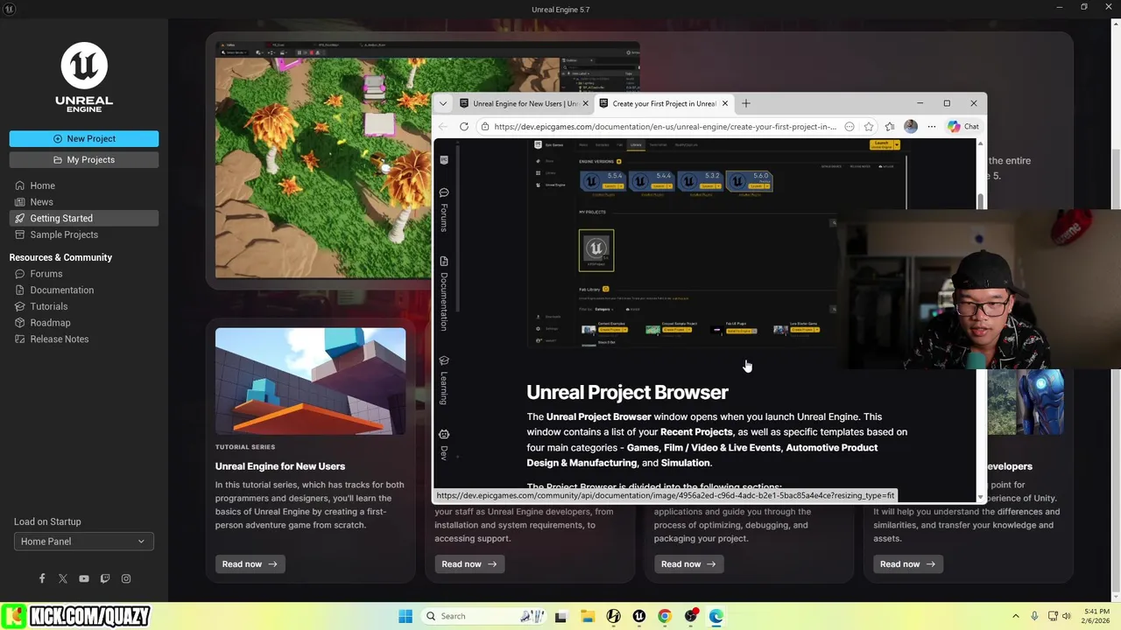Open a new browser tab with plus button
Viewport: 1121px width, 630px height.
(x=746, y=103)
